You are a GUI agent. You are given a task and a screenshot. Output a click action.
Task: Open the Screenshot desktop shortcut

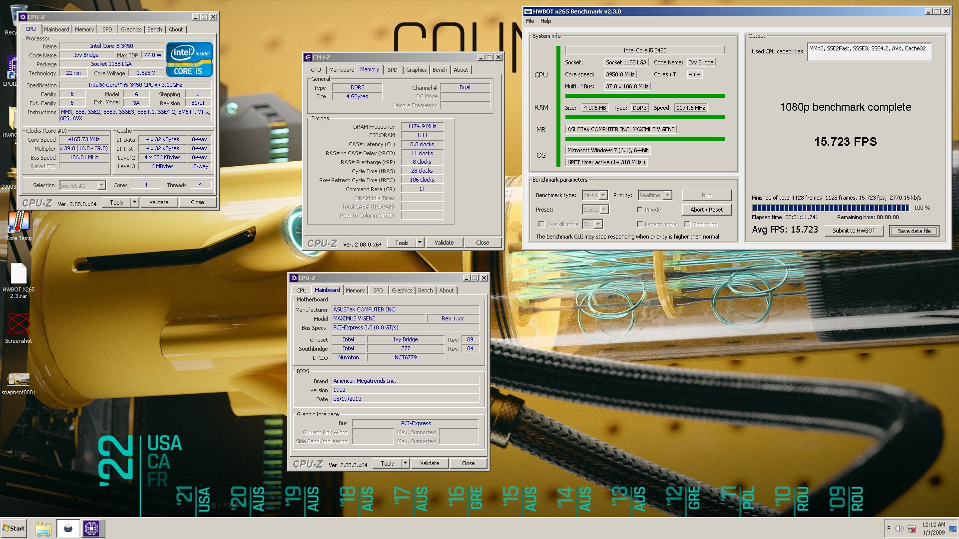(x=18, y=328)
